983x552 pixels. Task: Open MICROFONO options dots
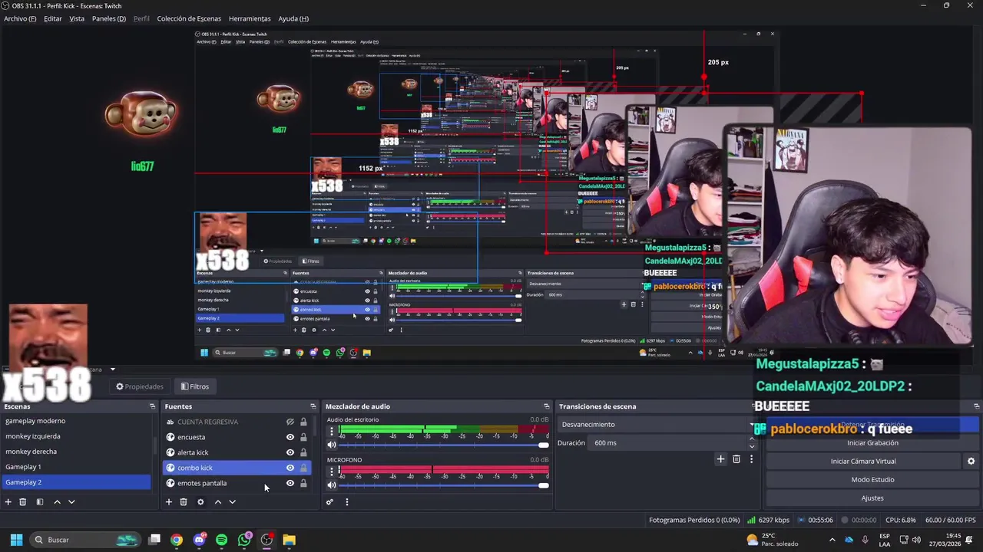(332, 472)
